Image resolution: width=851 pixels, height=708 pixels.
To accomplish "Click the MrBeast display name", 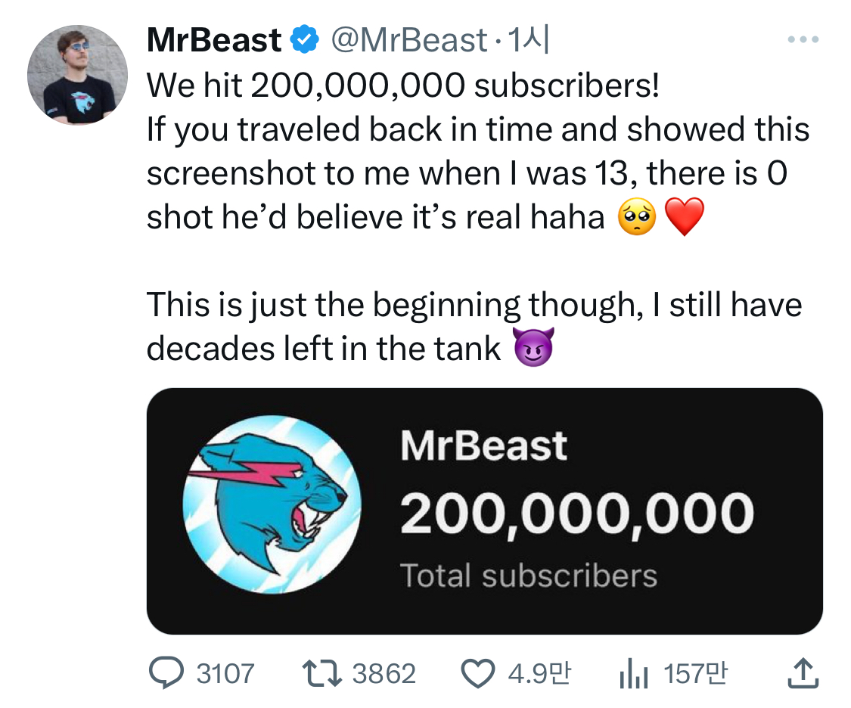I will [x=214, y=40].
